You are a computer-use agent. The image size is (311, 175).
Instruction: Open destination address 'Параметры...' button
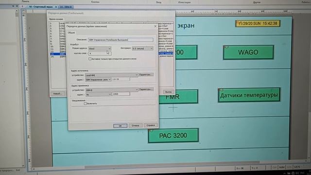point(146,89)
